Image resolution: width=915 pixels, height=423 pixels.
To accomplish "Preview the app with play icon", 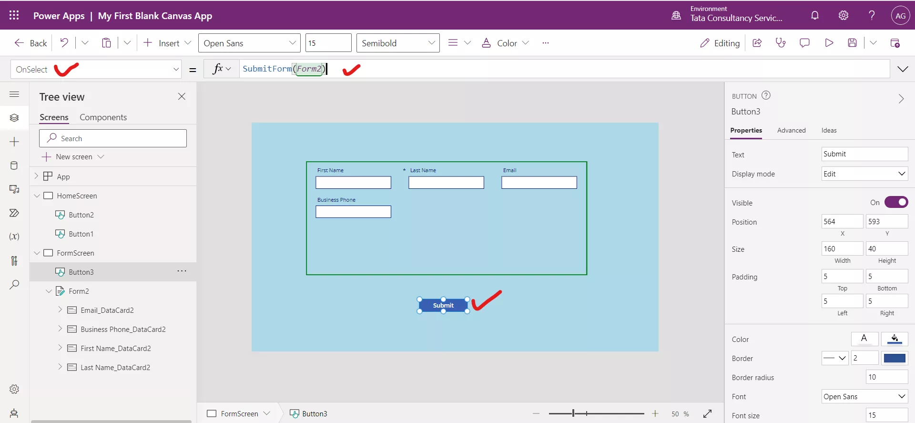I will coord(829,43).
